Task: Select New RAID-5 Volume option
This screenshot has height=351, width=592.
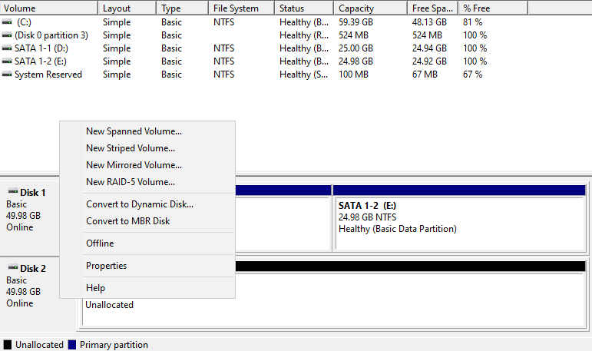Action: 147,182
